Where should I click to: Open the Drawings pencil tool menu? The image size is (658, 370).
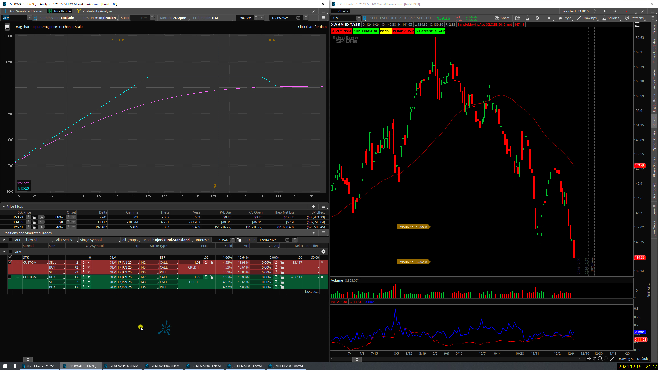[x=587, y=18]
